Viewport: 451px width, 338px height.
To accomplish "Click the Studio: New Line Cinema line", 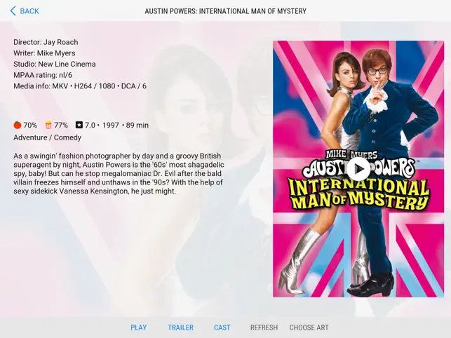I will click(55, 64).
